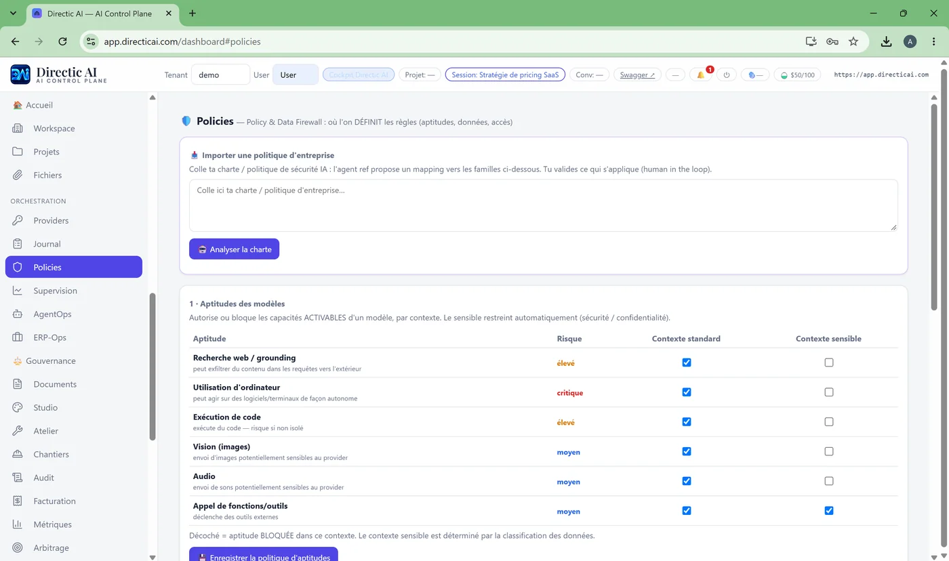Screen dimensions: 949x561
Task: Click the AgentOps robot icon
Action: click(x=18, y=314)
